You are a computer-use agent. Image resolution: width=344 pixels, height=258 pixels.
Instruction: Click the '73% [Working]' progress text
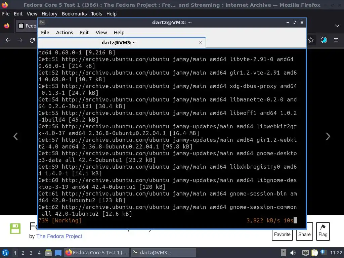tap(60, 220)
